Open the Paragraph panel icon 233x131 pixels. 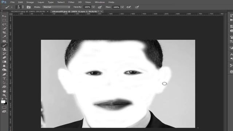[232, 59]
